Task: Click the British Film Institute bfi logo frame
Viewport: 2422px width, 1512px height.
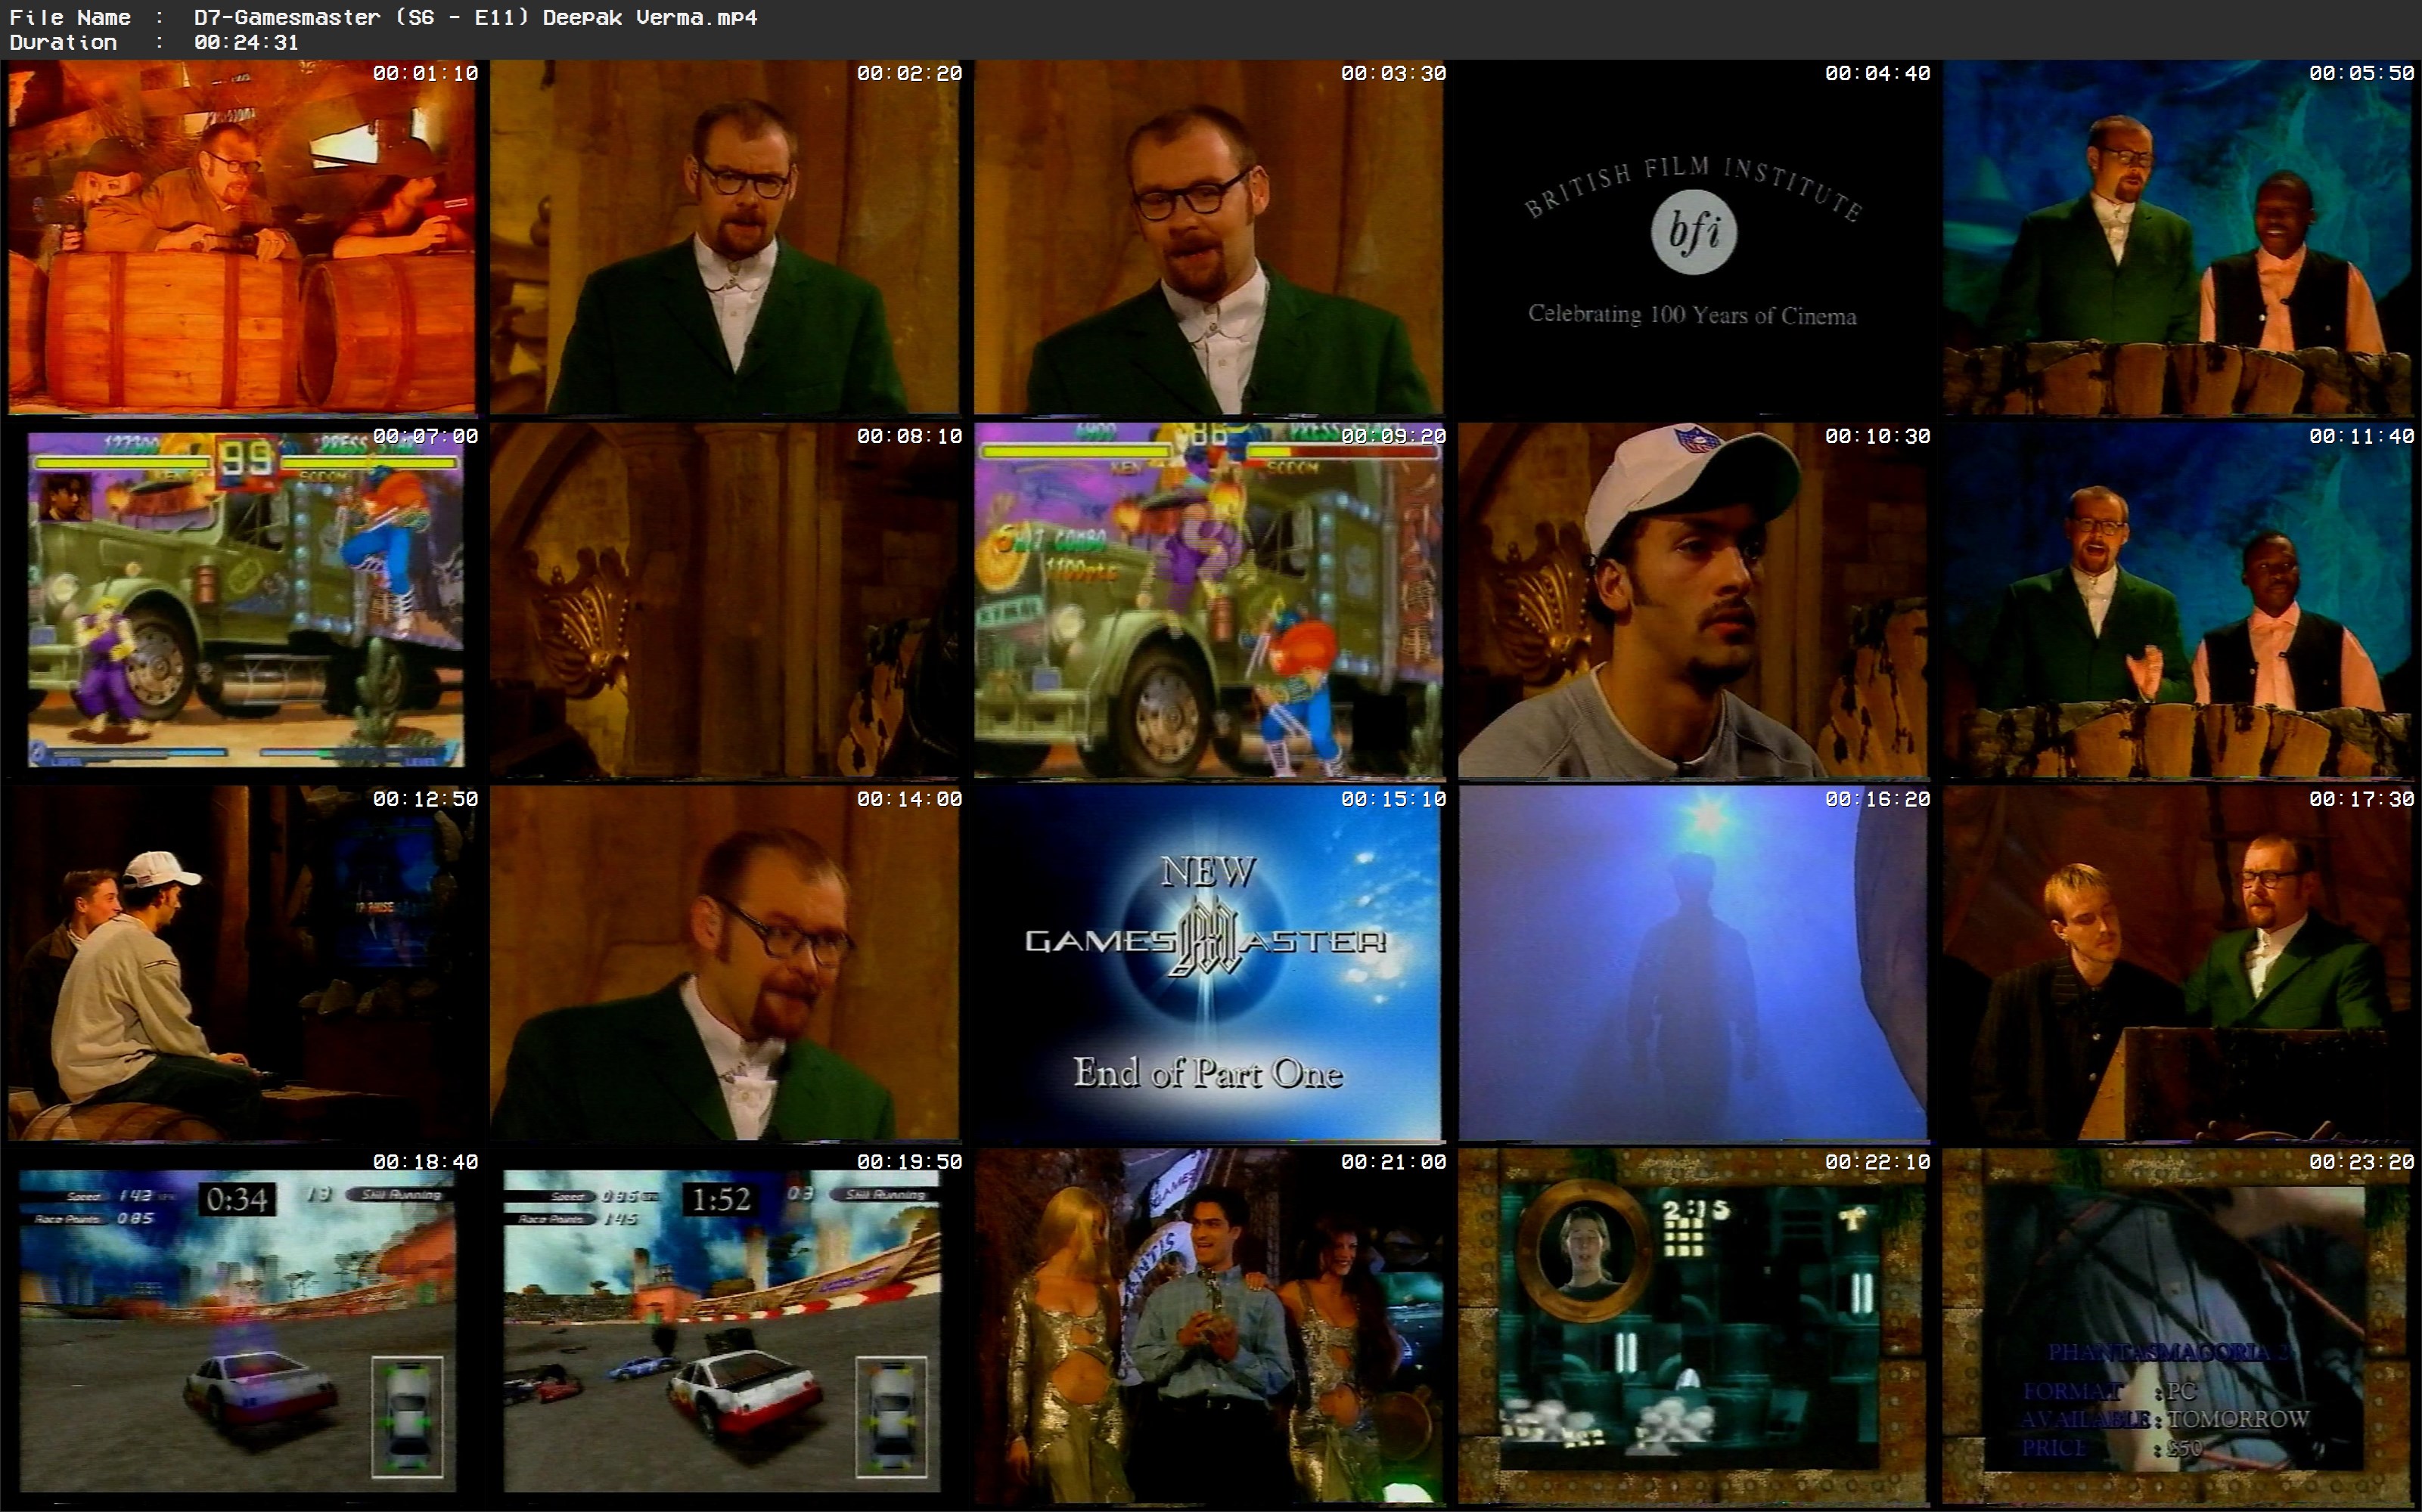Action: [x=1693, y=237]
